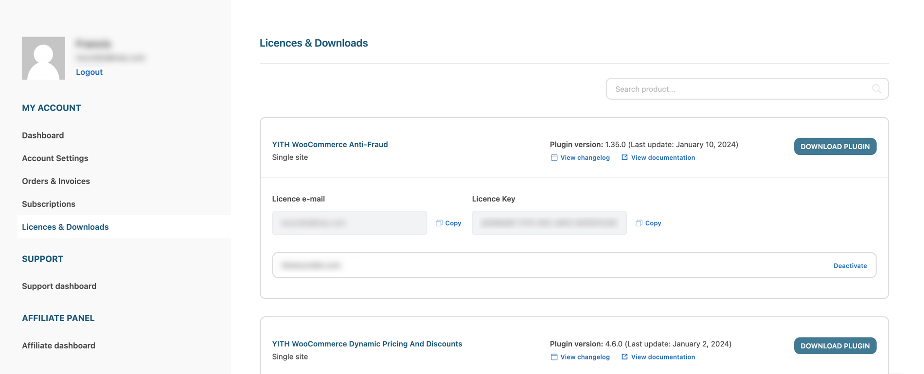This screenshot has height=374, width=924.
Task: Click documentation icon for Dynamic Pricing plugin
Action: click(x=624, y=357)
